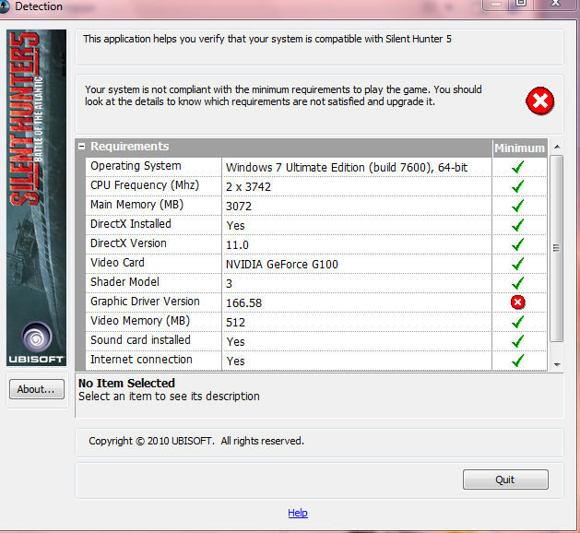Click the large red error icon
The image size is (580, 533).
click(539, 101)
